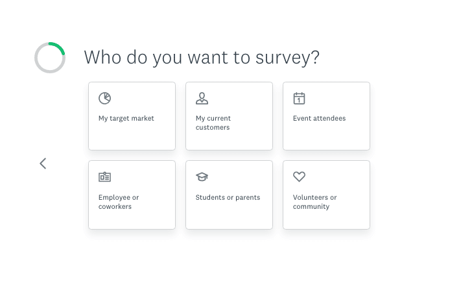Go back using the left chevron arrow
461x299 pixels.
pyautogui.click(x=43, y=163)
